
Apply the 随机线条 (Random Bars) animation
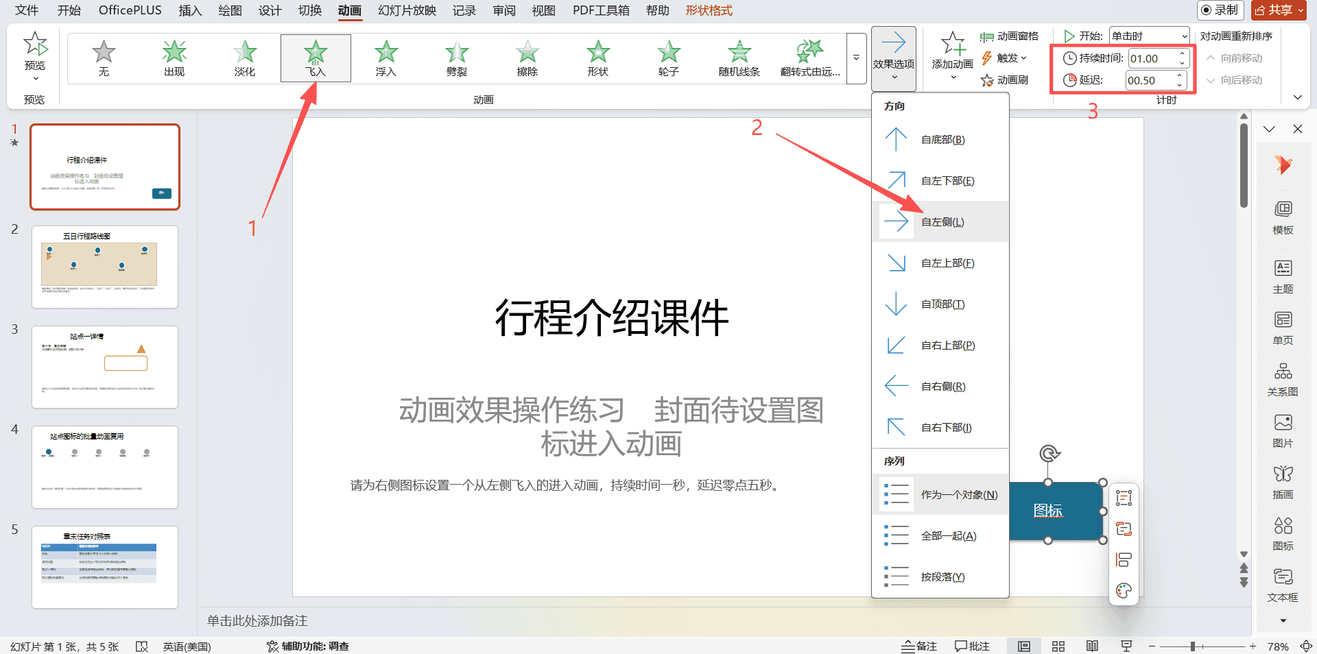tap(739, 58)
